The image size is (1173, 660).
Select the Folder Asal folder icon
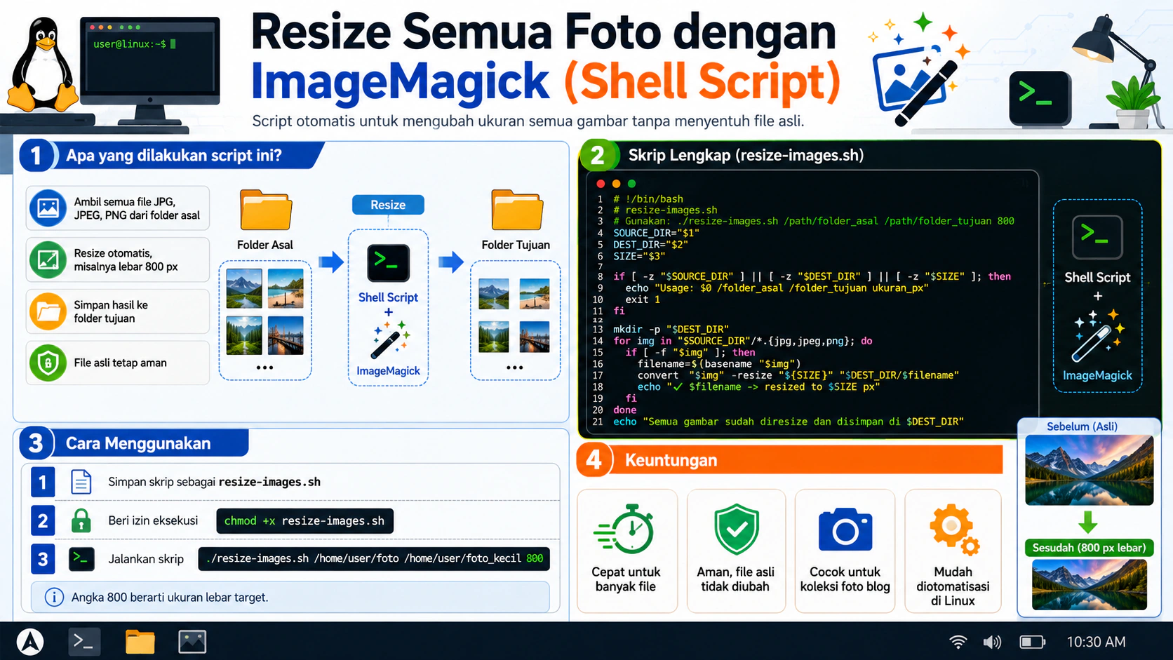point(266,210)
